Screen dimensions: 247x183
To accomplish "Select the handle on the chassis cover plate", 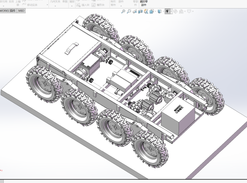I will [72, 48].
